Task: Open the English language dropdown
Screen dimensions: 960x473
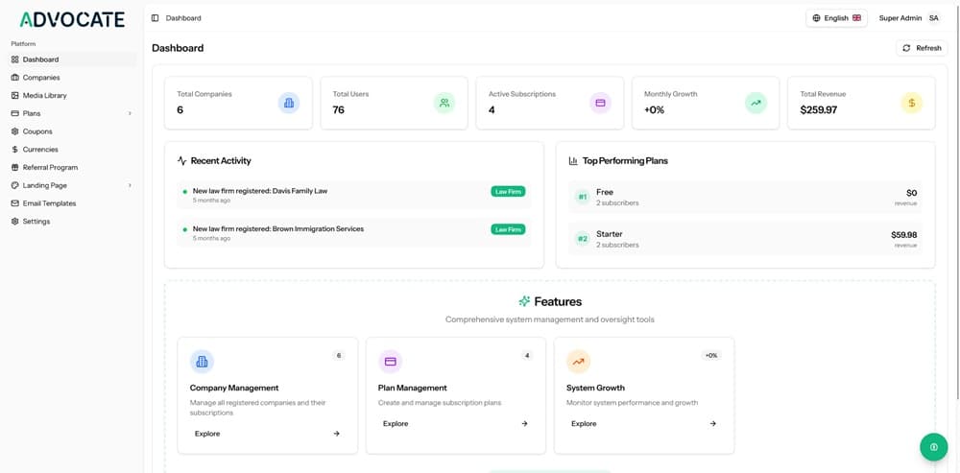Action: [836, 18]
